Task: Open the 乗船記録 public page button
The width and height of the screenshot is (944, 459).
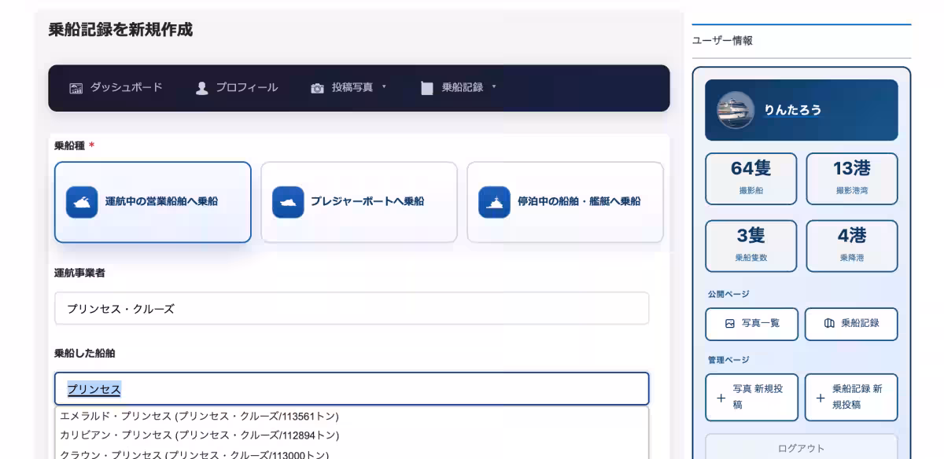Action: click(851, 324)
